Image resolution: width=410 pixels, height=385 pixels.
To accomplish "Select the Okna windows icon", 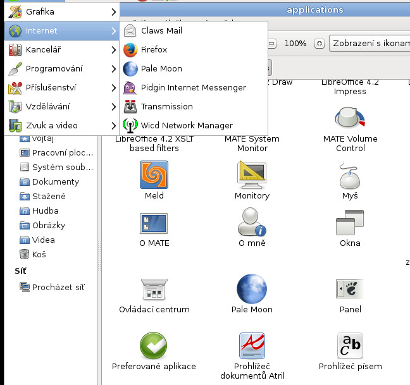I will tap(350, 223).
